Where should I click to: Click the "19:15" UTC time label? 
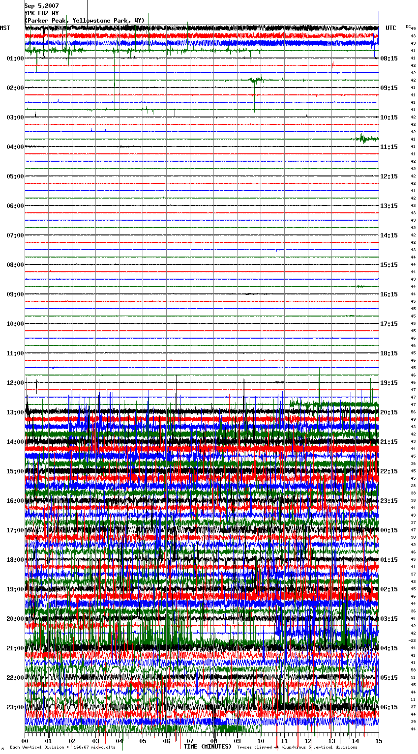pos(389,383)
